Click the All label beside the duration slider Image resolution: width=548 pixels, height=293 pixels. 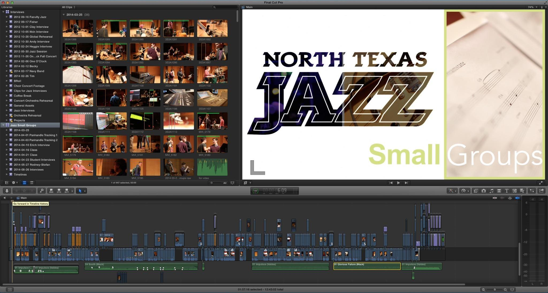point(225,183)
